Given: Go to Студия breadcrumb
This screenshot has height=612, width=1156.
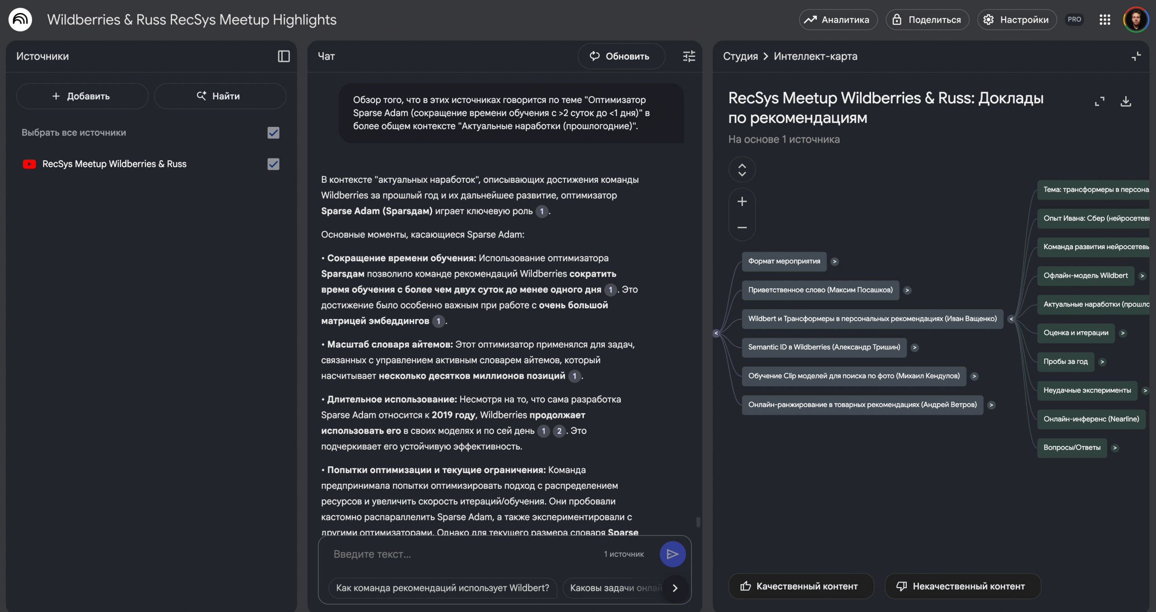Looking at the screenshot, I should pos(740,56).
